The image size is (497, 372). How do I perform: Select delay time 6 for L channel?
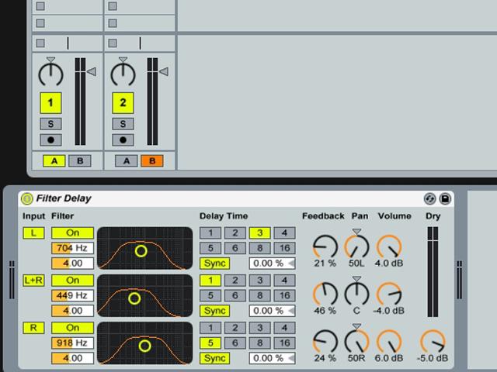pyautogui.click(x=235, y=248)
